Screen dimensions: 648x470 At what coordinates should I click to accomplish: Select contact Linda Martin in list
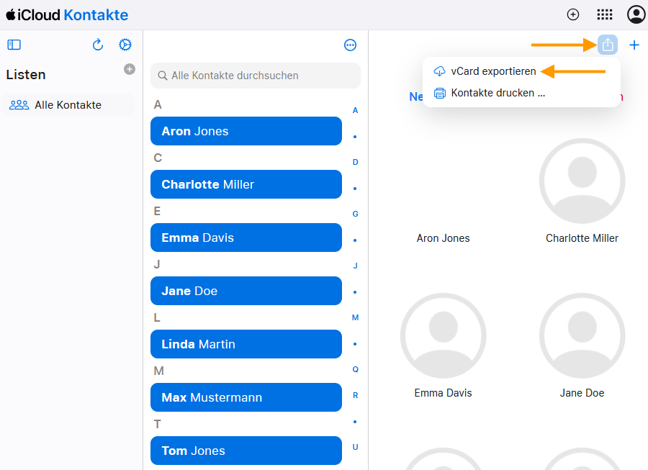(x=246, y=344)
